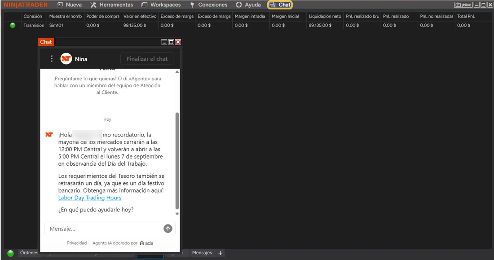Click the NinjaTrader logo

tap(26, 5)
